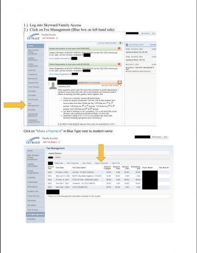Click Add a Fee link
This screenshot has width=197, height=253.
coord(116,163)
